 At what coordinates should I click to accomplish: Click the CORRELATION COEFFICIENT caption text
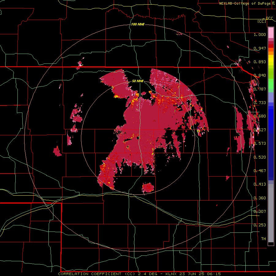click(90, 274)
